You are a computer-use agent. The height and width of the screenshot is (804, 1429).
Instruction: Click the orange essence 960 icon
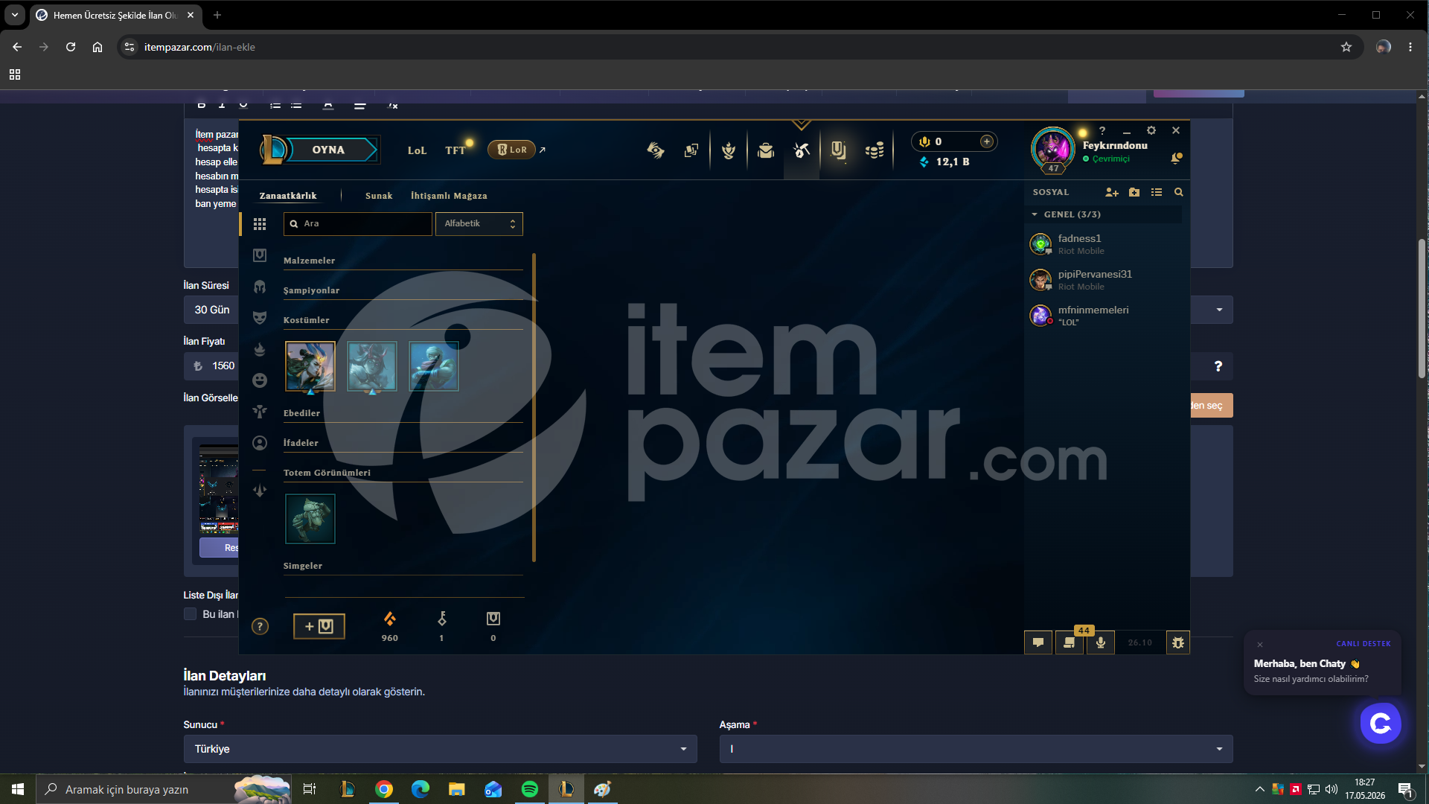[x=390, y=619]
